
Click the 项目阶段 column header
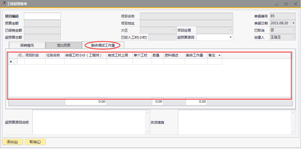(35, 56)
